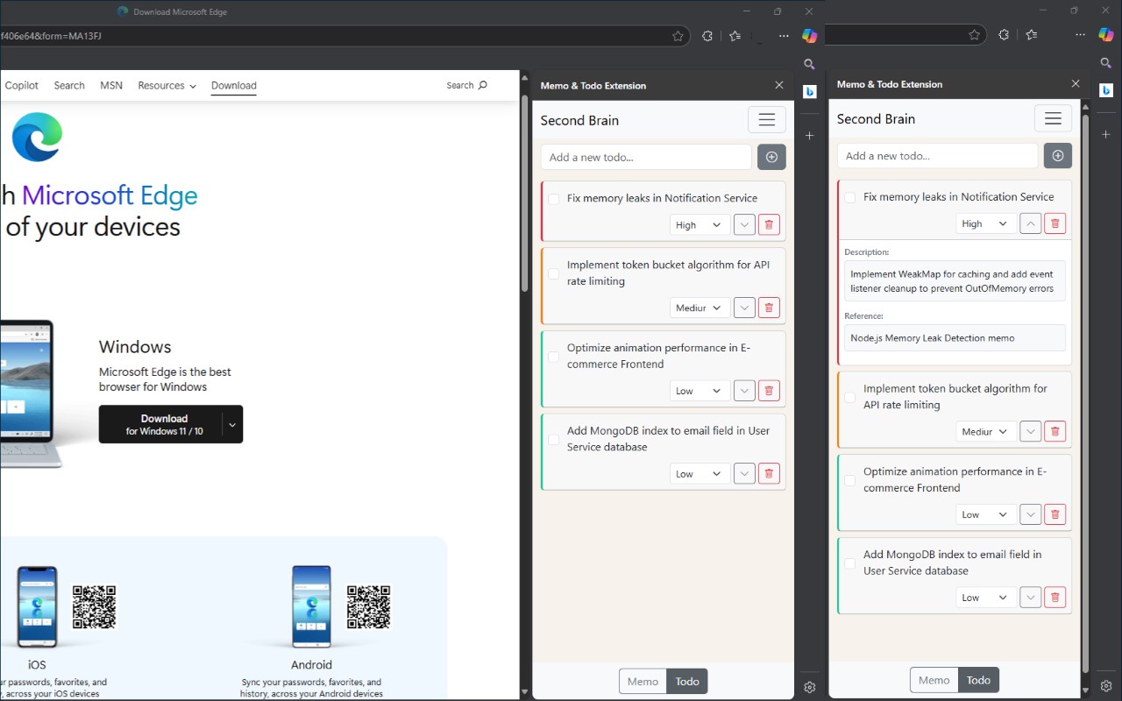Screen dimensions: 1122x701
Task: Check 'Fix memory leaks' todo in right panel
Action: click(850, 197)
